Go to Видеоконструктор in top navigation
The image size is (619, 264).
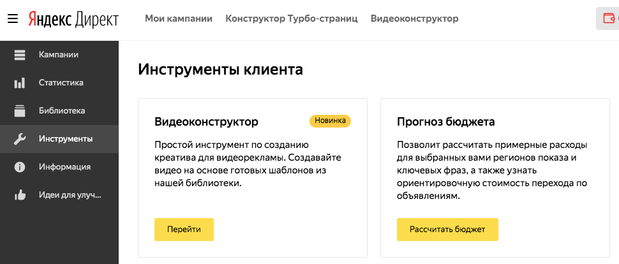[415, 18]
